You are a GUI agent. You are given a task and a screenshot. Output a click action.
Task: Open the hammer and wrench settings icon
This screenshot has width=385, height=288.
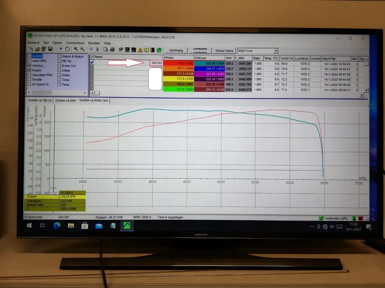point(121,50)
